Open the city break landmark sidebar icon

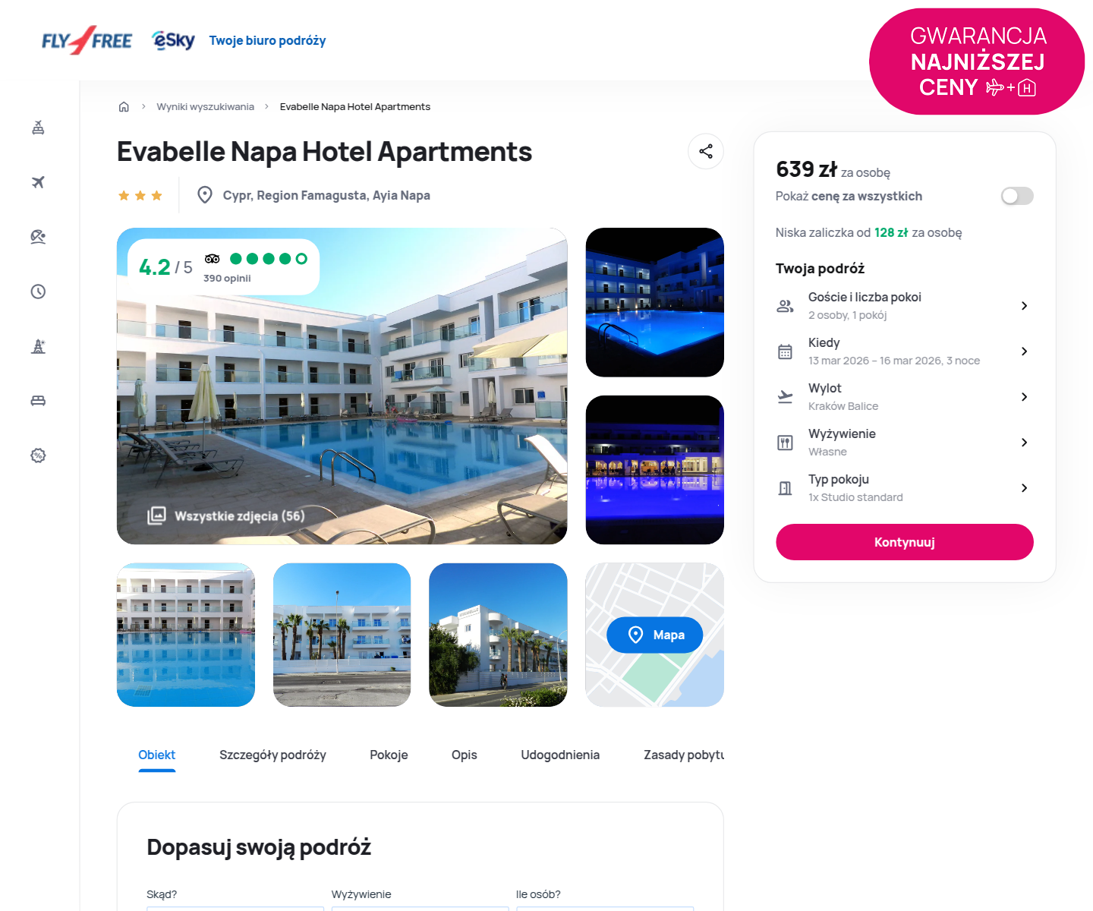(x=38, y=346)
